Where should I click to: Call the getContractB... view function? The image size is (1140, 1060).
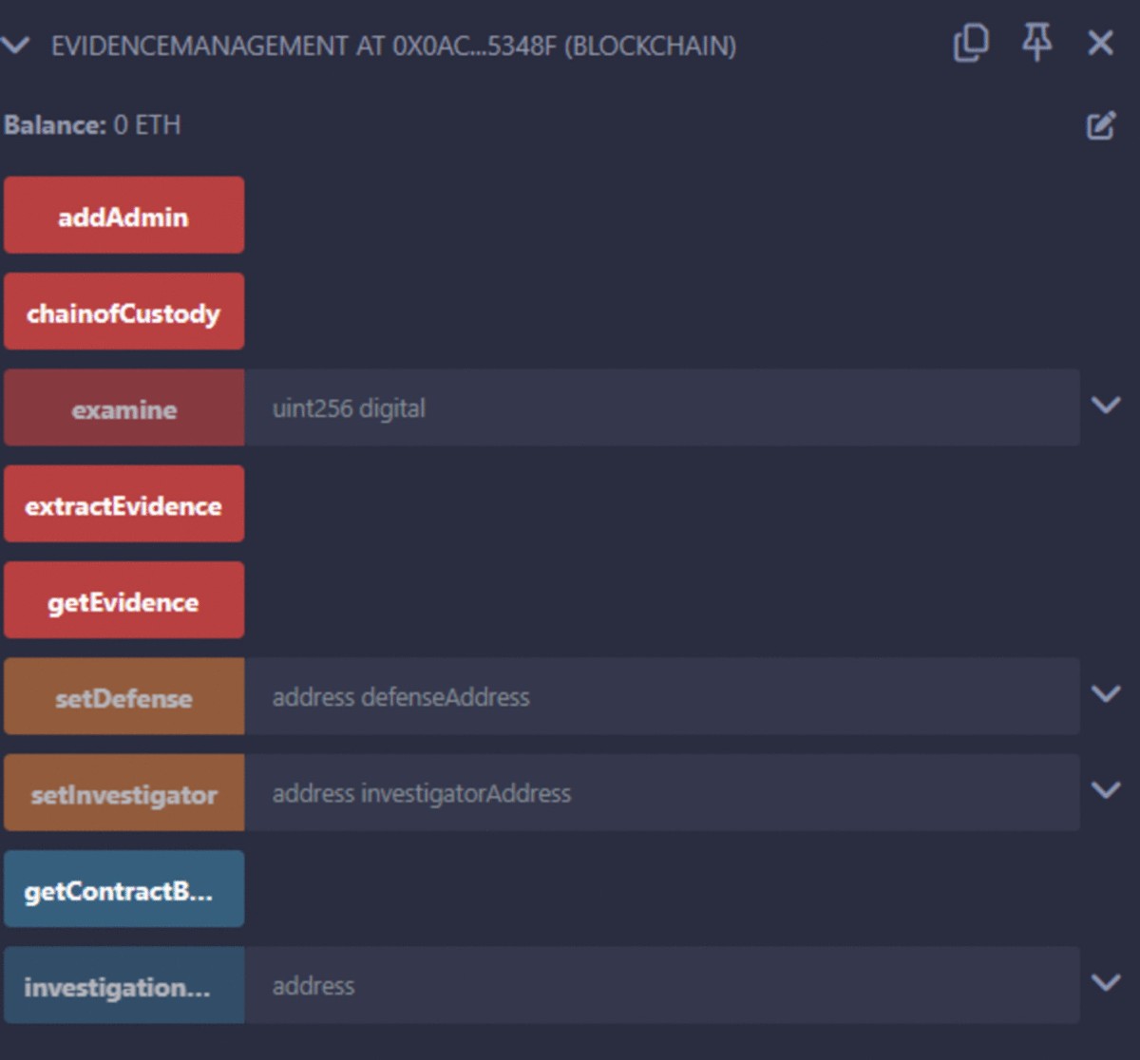[x=123, y=890]
